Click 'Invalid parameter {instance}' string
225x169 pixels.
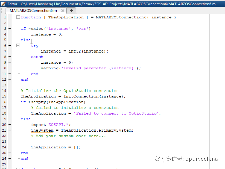coord(99,68)
